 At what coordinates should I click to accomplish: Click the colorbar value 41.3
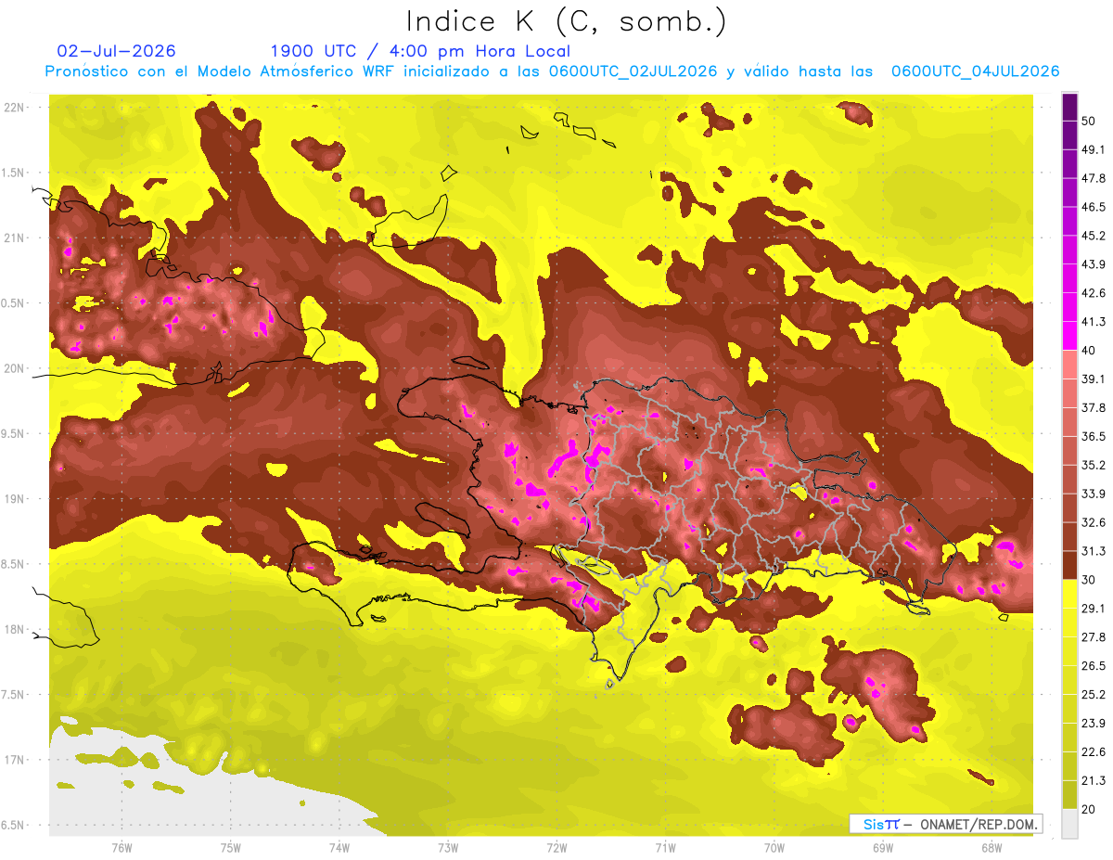(x=1093, y=322)
